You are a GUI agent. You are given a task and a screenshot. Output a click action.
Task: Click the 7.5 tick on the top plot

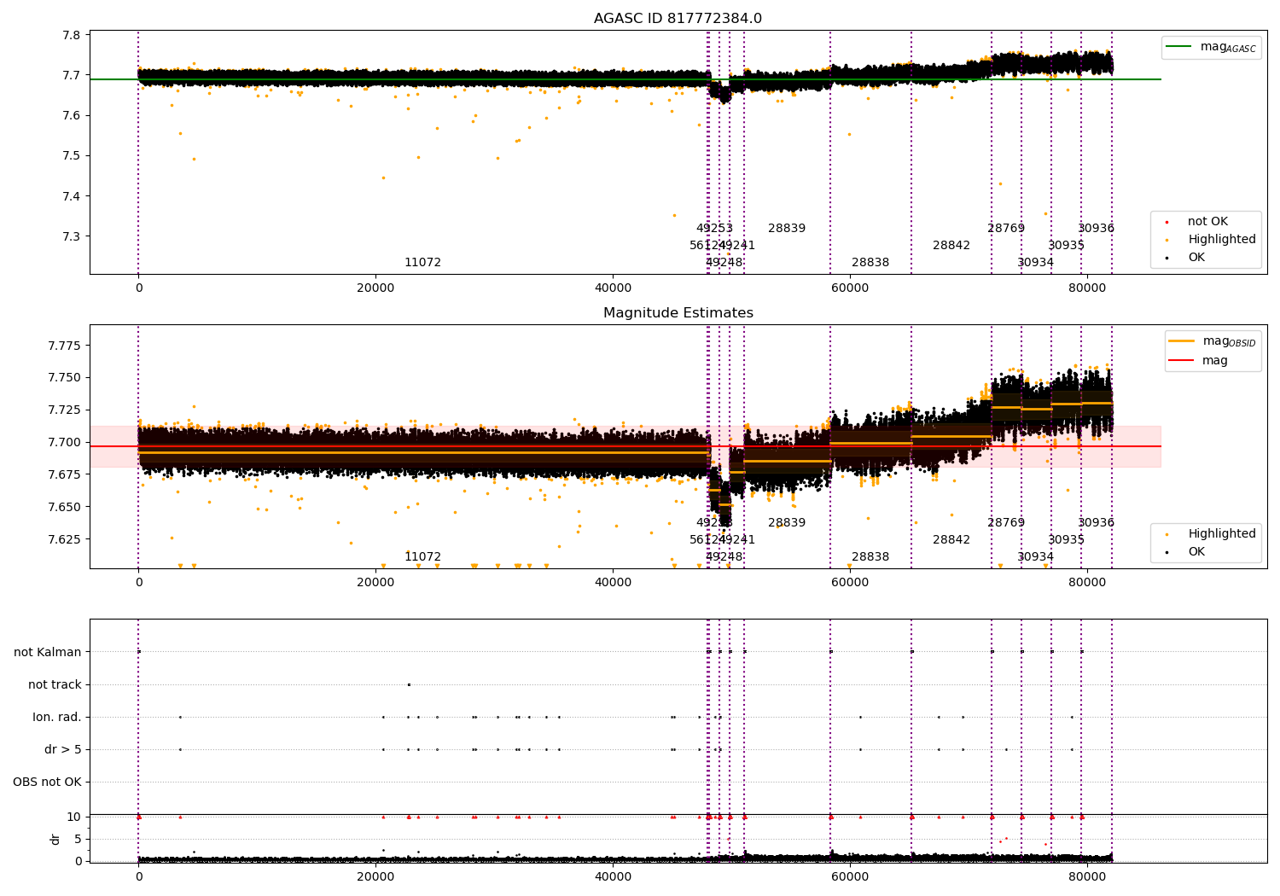point(72,156)
